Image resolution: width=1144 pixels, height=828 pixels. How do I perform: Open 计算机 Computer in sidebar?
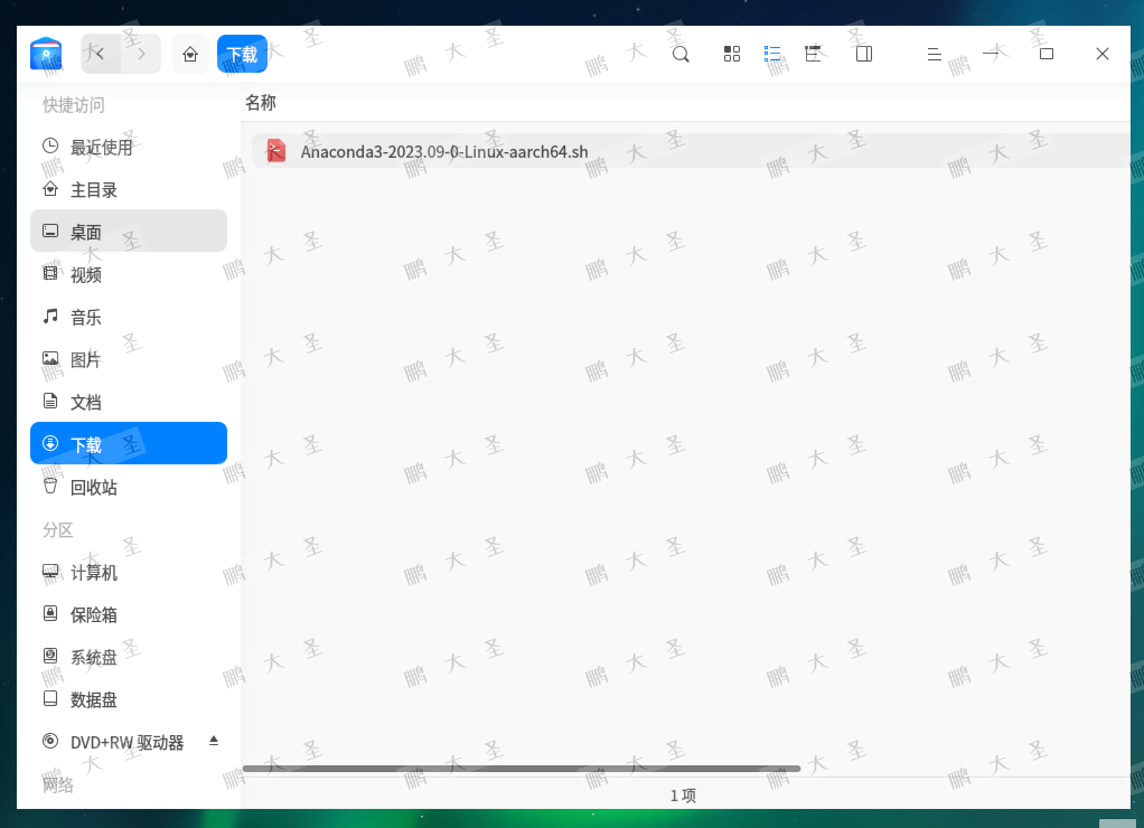tap(93, 572)
